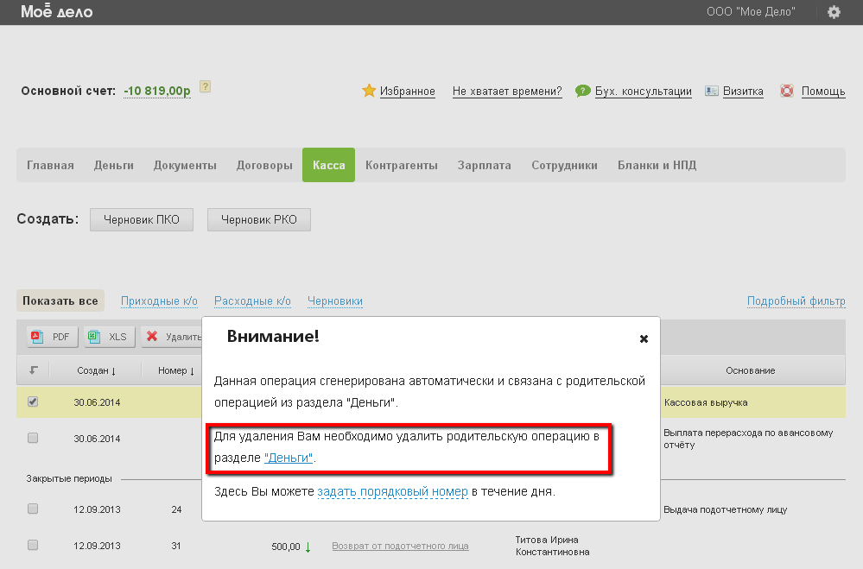This screenshot has width=863, height=569.
Task: Show Черновики filter
Action: (x=334, y=301)
